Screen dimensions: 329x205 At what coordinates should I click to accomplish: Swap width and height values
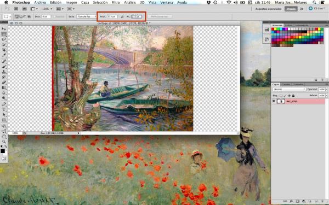(x=122, y=16)
